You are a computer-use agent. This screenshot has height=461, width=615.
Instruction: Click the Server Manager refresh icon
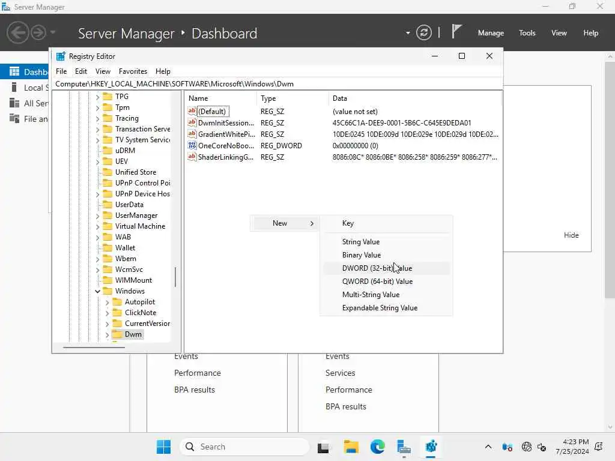423,32
